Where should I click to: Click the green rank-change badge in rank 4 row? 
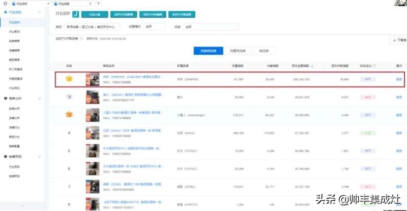367,133
